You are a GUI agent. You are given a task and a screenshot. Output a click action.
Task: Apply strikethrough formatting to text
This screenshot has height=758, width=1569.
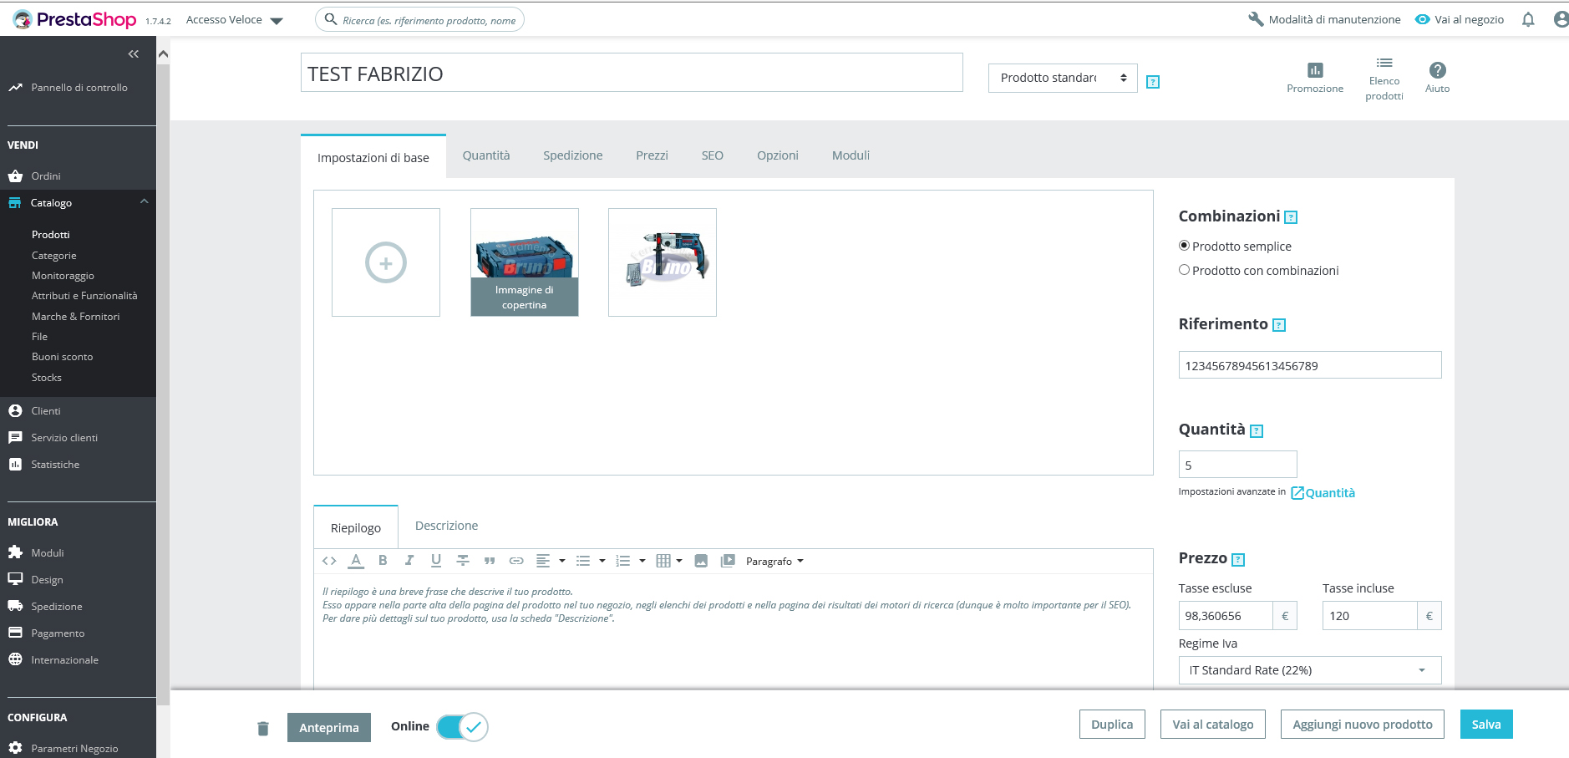click(x=463, y=561)
